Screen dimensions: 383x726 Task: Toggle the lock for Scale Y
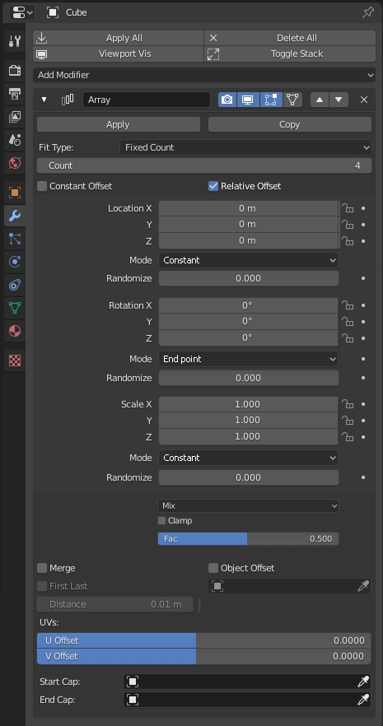(348, 420)
